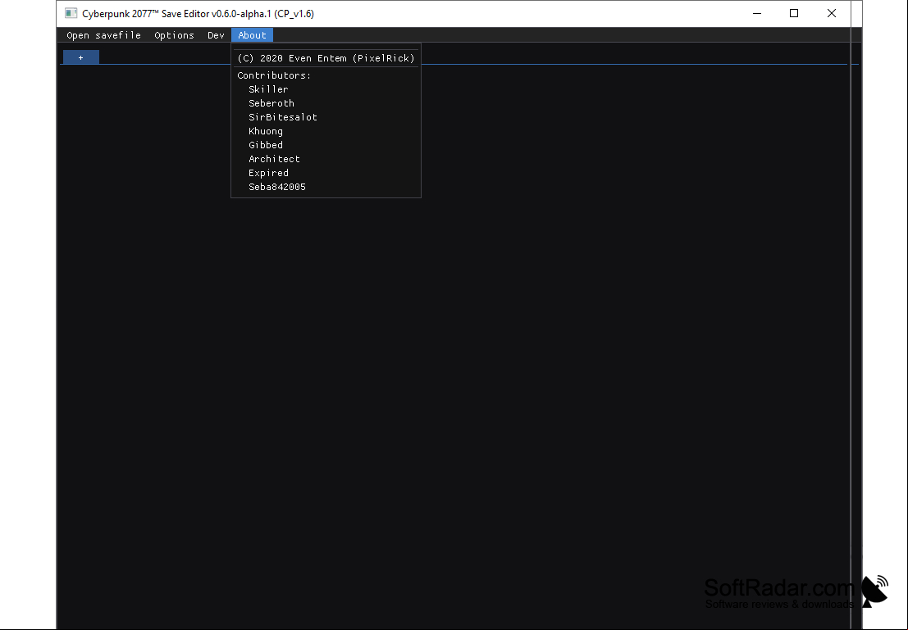Open the Dev menu
The width and height of the screenshot is (908, 630).
click(216, 35)
